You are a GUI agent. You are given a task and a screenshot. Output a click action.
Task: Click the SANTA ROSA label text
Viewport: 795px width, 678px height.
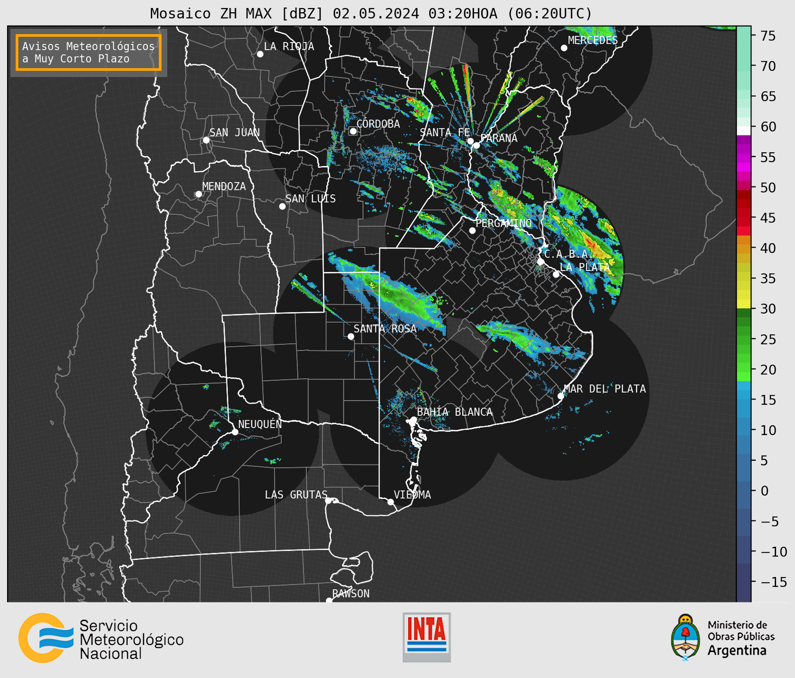pyautogui.click(x=385, y=329)
